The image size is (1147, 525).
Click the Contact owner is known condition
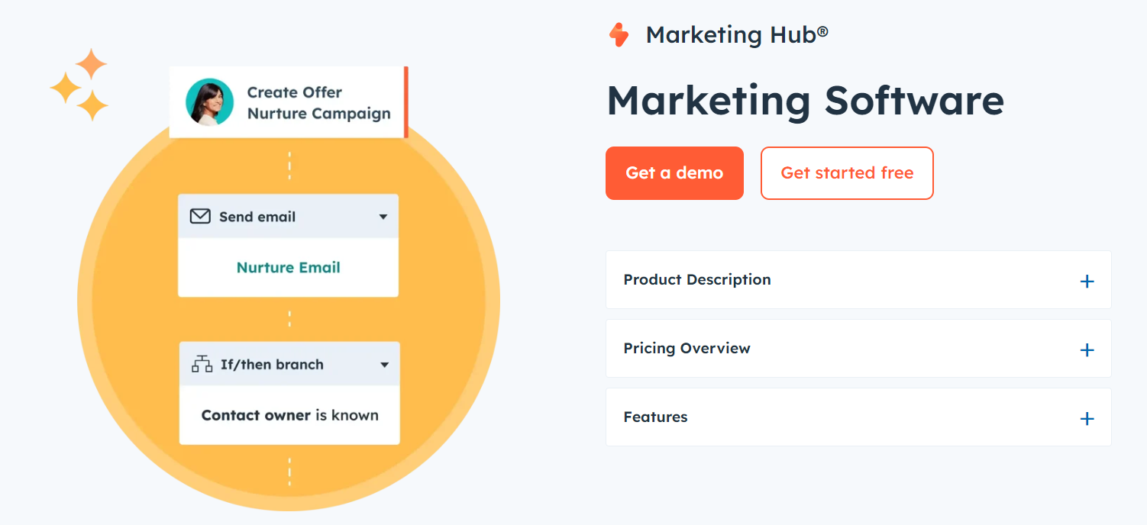[289, 415]
